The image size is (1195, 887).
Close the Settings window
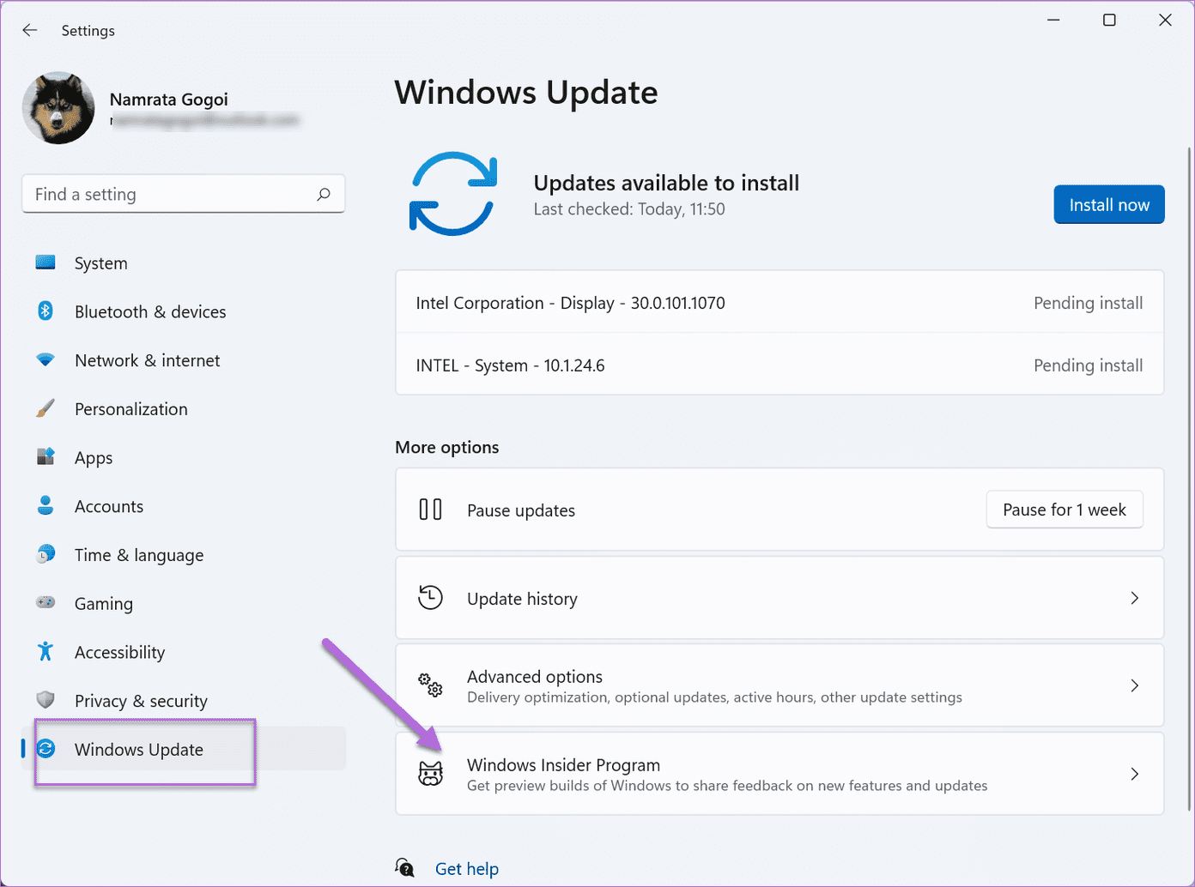[1165, 21]
